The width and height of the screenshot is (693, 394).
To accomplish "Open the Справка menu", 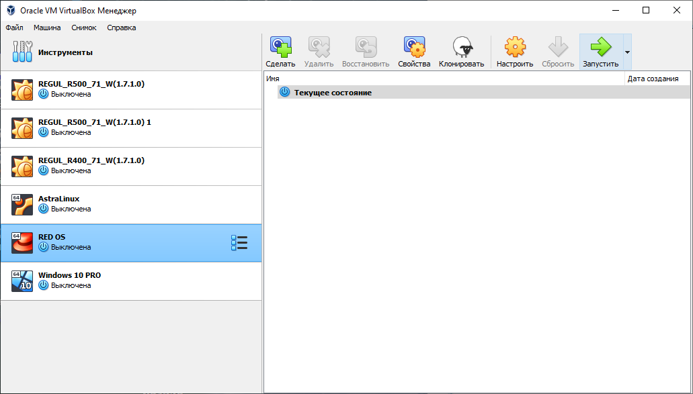I will click(x=121, y=28).
